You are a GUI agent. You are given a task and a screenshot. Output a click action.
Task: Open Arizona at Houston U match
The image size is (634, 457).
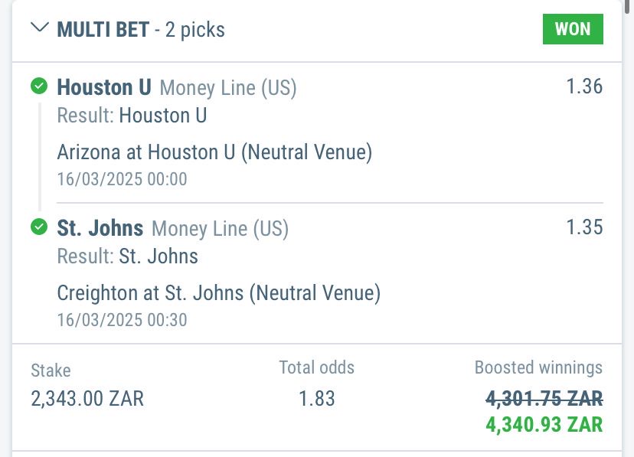click(x=214, y=152)
